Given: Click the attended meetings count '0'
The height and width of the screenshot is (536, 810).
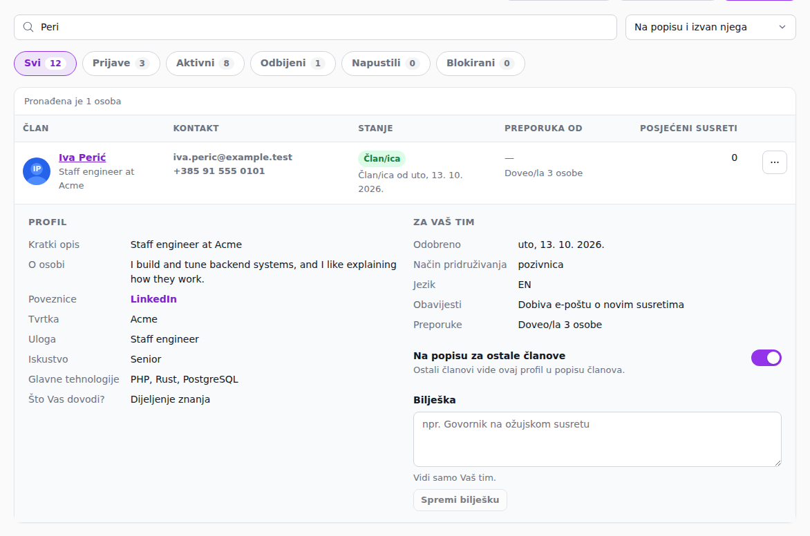Looking at the screenshot, I should pos(734,157).
